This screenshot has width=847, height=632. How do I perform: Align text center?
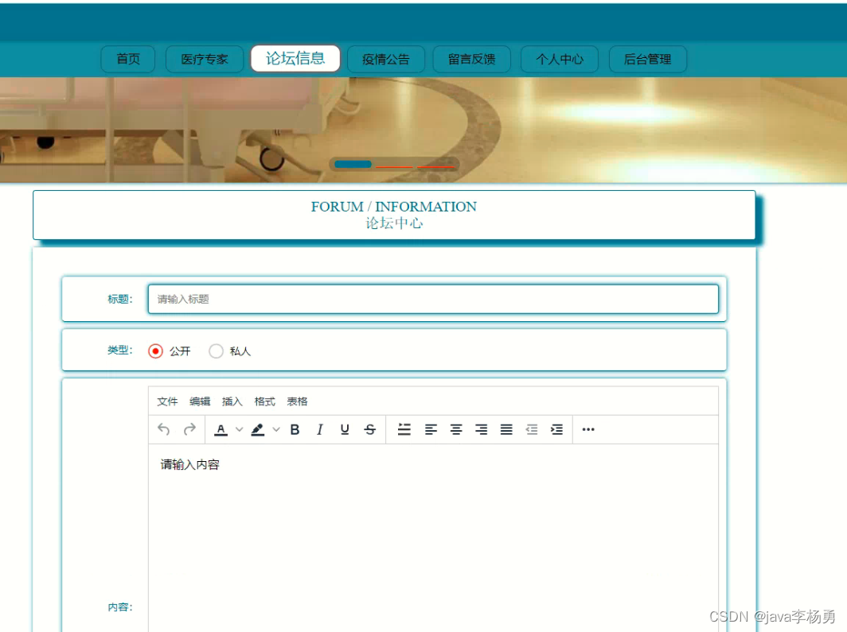tap(456, 429)
